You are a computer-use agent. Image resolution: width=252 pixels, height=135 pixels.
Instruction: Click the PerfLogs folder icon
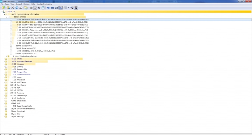tap(6, 116)
